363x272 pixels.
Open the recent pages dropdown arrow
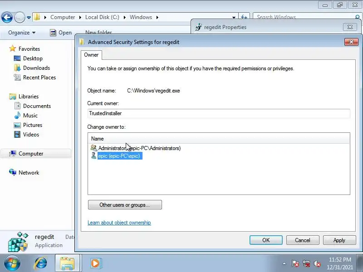tap(29, 17)
